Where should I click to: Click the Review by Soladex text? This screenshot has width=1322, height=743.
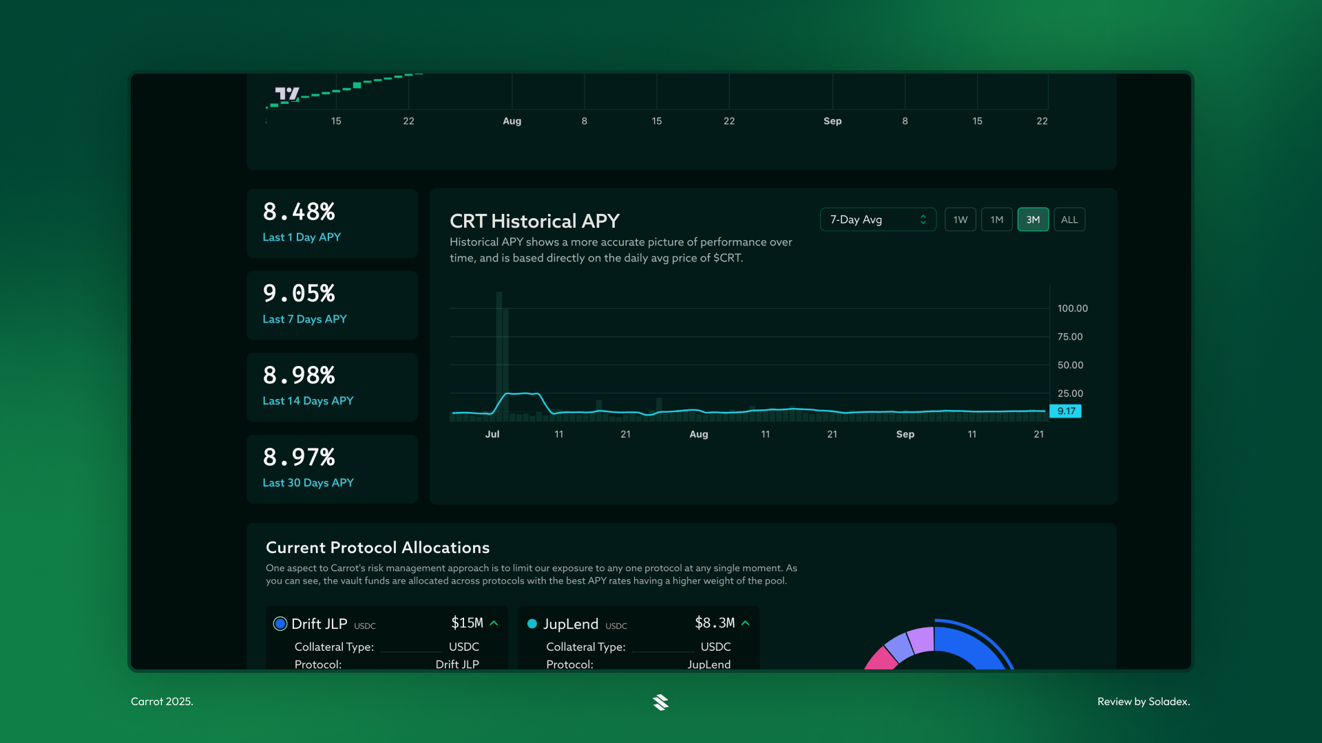1143,701
